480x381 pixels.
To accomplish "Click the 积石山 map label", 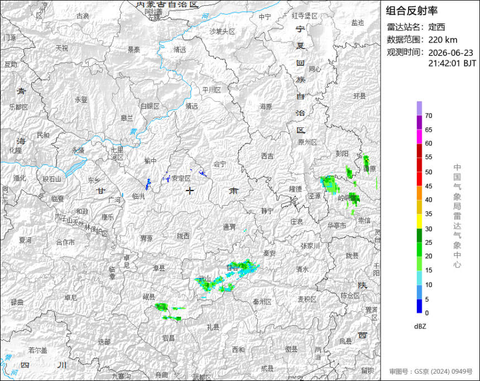I will pos(52,179).
